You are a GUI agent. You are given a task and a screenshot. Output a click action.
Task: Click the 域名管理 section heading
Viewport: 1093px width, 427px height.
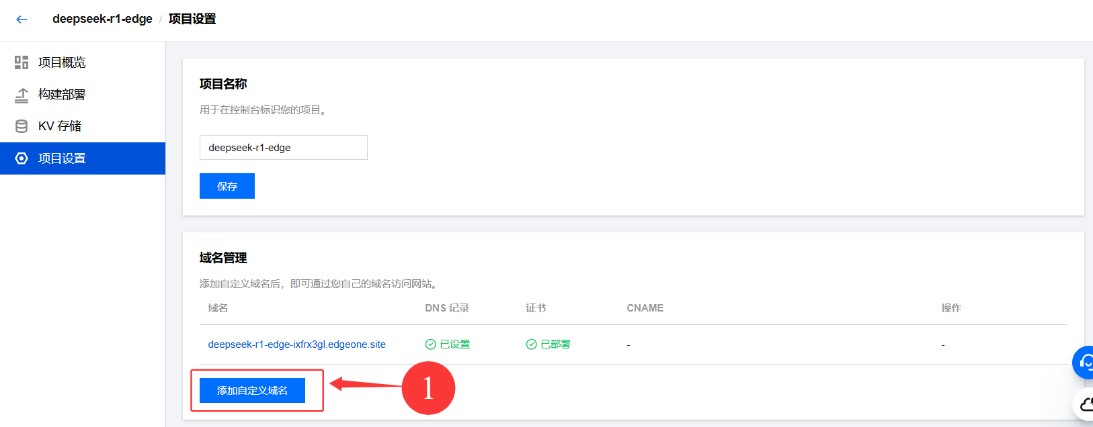(x=223, y=258)
